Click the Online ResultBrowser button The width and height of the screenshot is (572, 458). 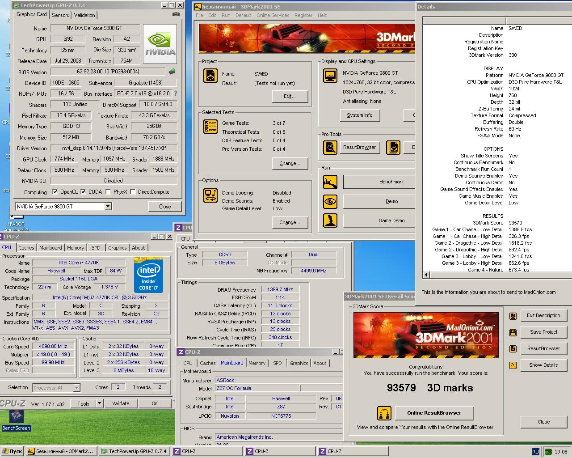tap(434, 413)
